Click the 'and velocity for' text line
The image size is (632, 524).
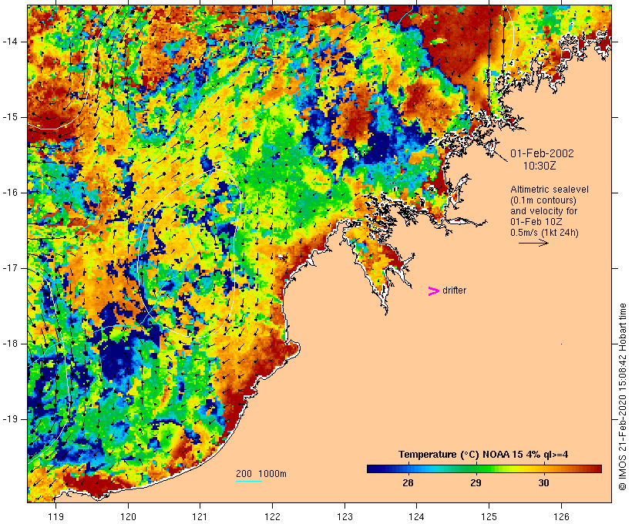tap(543, 211)
